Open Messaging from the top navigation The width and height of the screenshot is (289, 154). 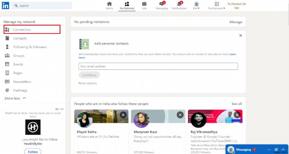pyautogui.click(x=161, y=6)
